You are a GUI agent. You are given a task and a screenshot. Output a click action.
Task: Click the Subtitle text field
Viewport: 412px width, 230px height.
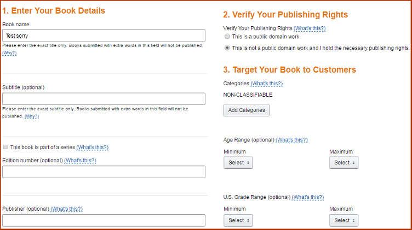click(104, 99)
